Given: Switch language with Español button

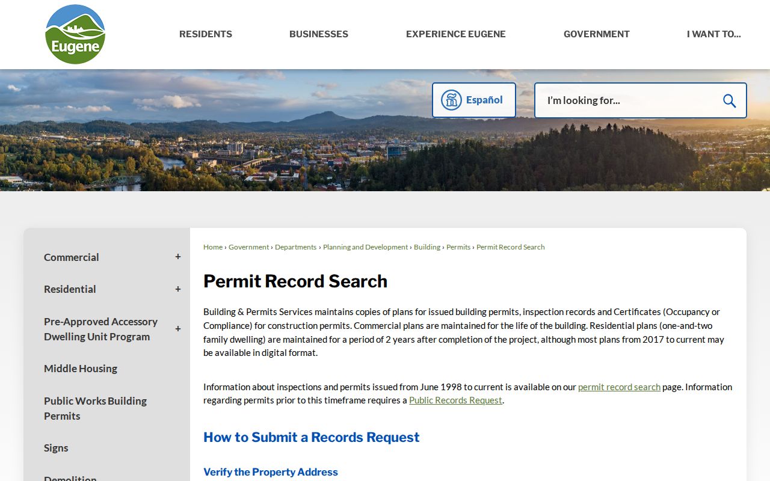Looking at the screenshot, I should click(x=474, y=100).
